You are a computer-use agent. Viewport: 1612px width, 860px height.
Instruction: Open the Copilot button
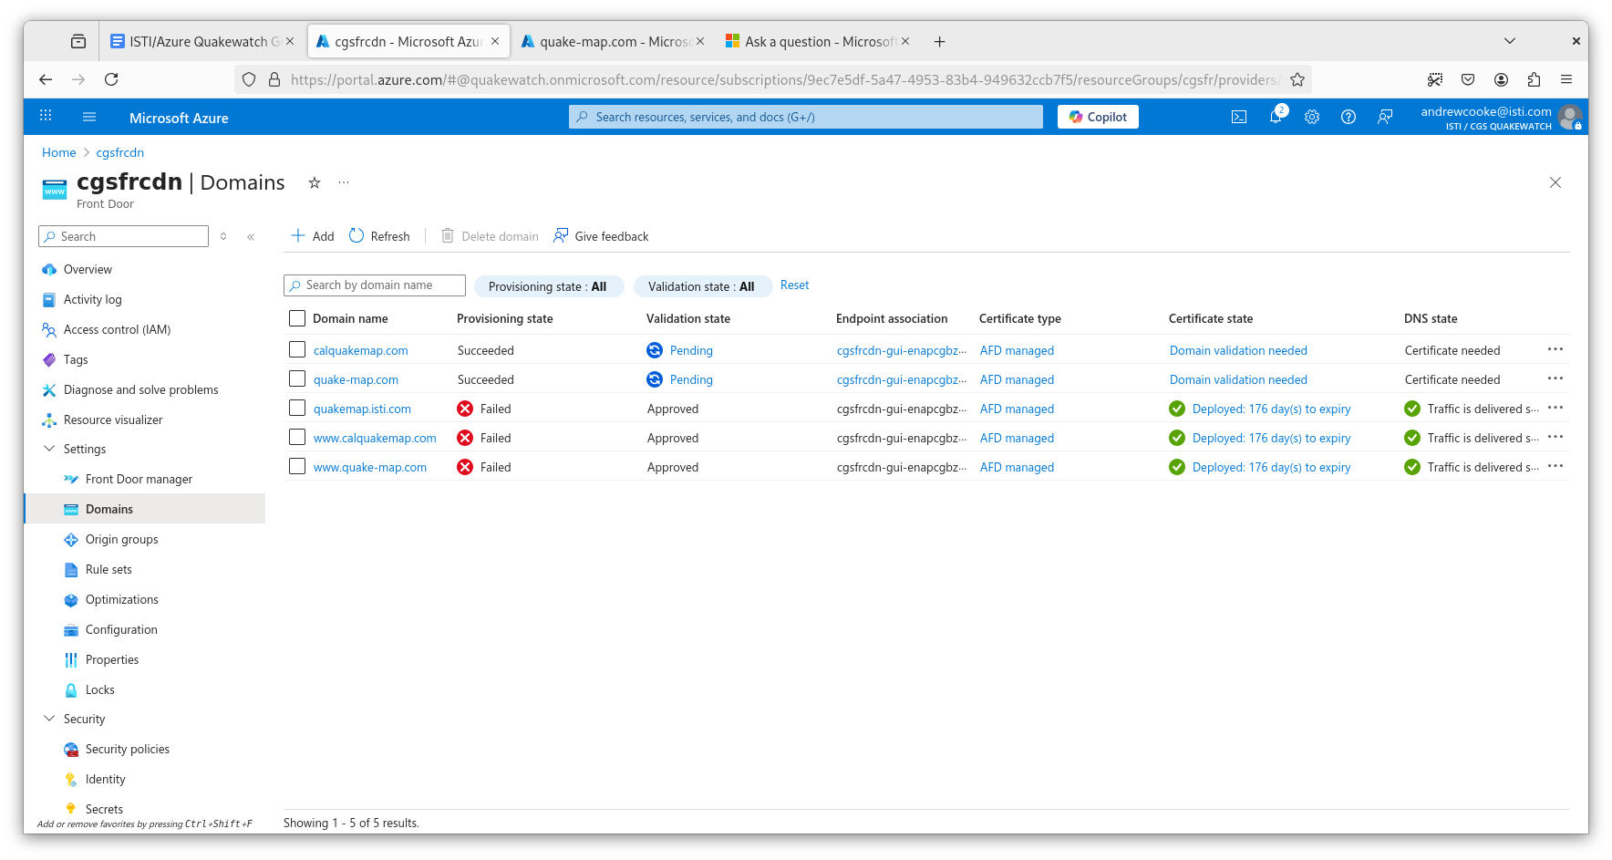pos(1098,117)
